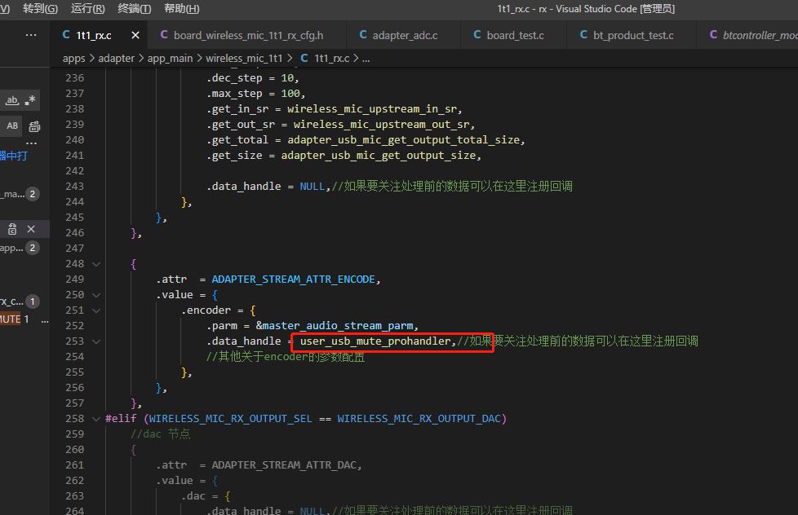Open the 转到(G) menu
The width and height of the screenshot is (798, 515).
(x=40, y=9)
